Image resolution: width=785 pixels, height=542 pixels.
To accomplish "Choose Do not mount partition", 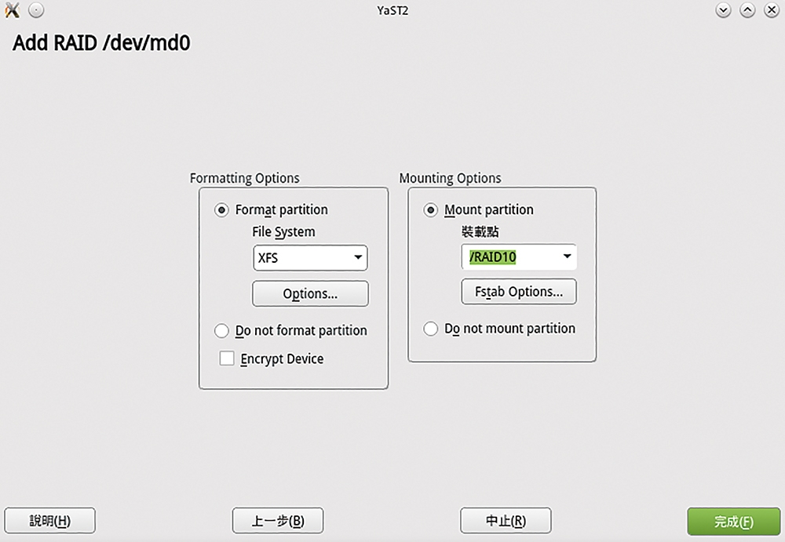I will [431, 329].
